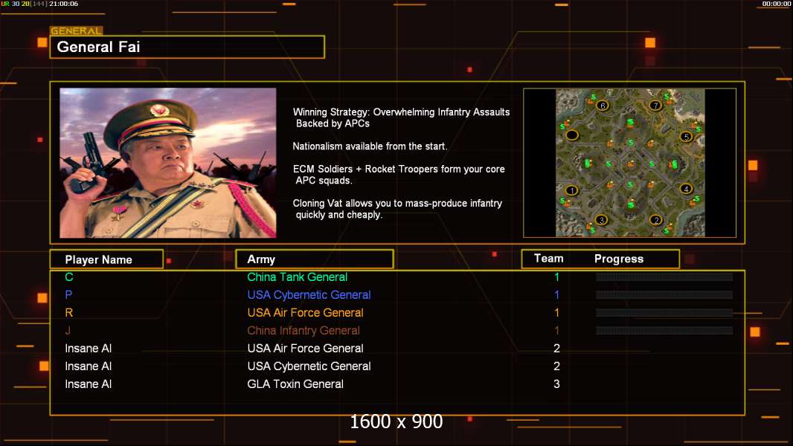This screenshot has width=793, height=446.
Task: Select start position 6 marker on minimap
Action: (602, 105)
